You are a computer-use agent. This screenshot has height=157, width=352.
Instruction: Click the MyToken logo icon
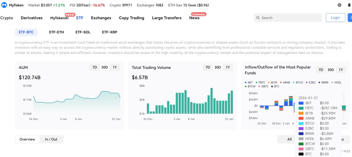click(4, 5)
